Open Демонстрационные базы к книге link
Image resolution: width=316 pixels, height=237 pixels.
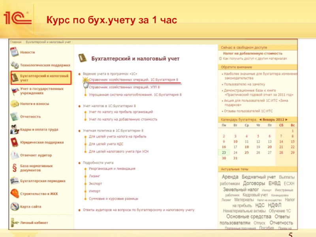coord(259,92)
